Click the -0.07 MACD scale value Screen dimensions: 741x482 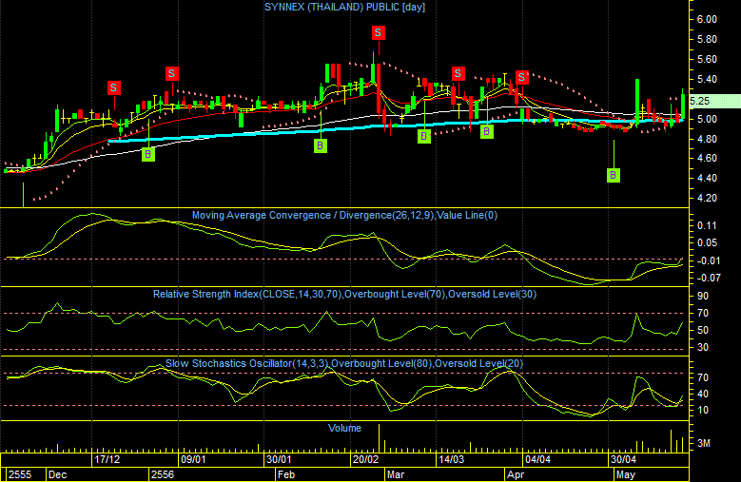point(707,278)
